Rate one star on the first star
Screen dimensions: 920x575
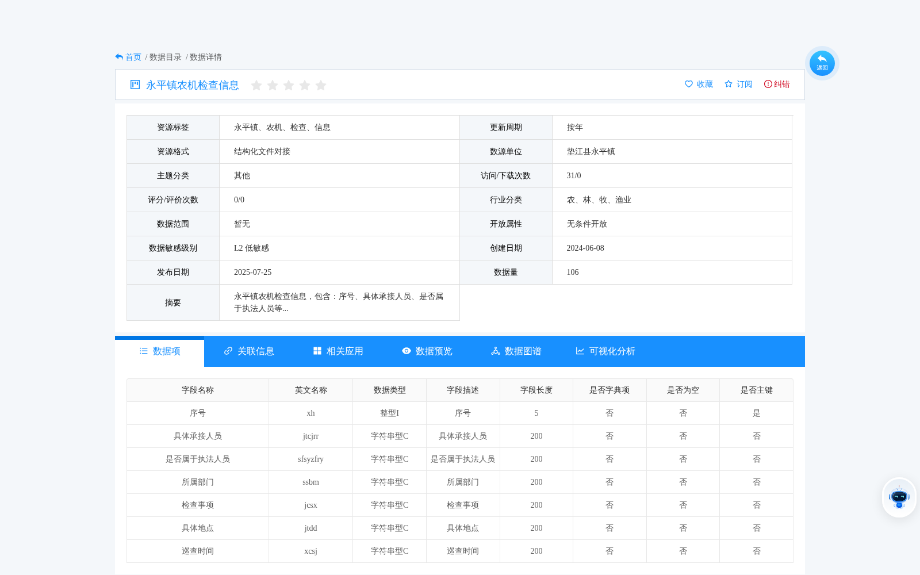coord(256,85)
